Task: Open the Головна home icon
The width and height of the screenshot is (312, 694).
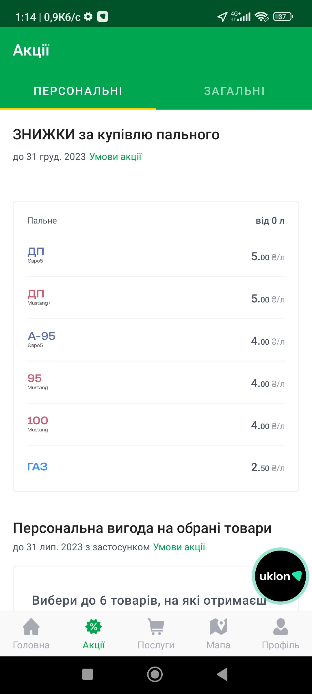Action: [x=31, y=627]
